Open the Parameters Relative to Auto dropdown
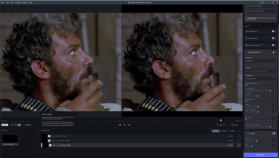The image size is (279, 158). coord(261,79)
